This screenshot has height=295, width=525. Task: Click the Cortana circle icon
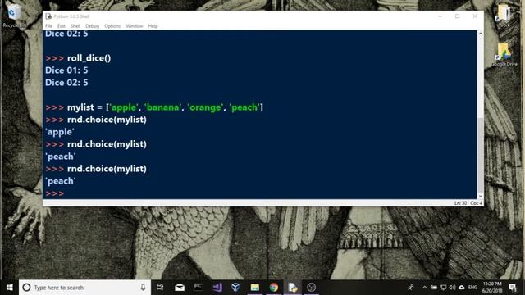[x=26, y=288]
